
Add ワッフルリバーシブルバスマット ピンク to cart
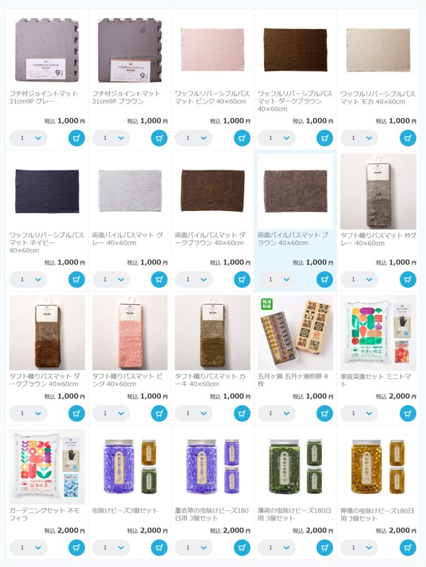point(242,138)
